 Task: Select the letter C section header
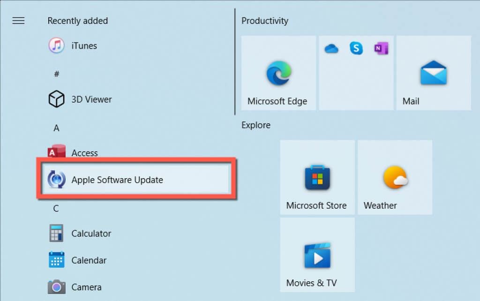pyautogui.click(x=56, y=209)
